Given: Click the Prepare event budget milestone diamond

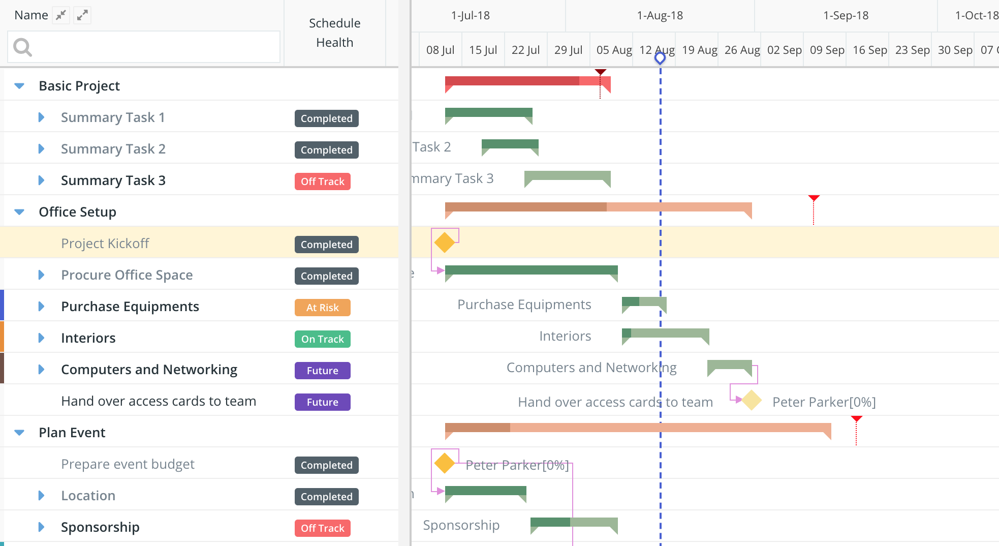Looking at the screenshot, I should click(445, 463).
